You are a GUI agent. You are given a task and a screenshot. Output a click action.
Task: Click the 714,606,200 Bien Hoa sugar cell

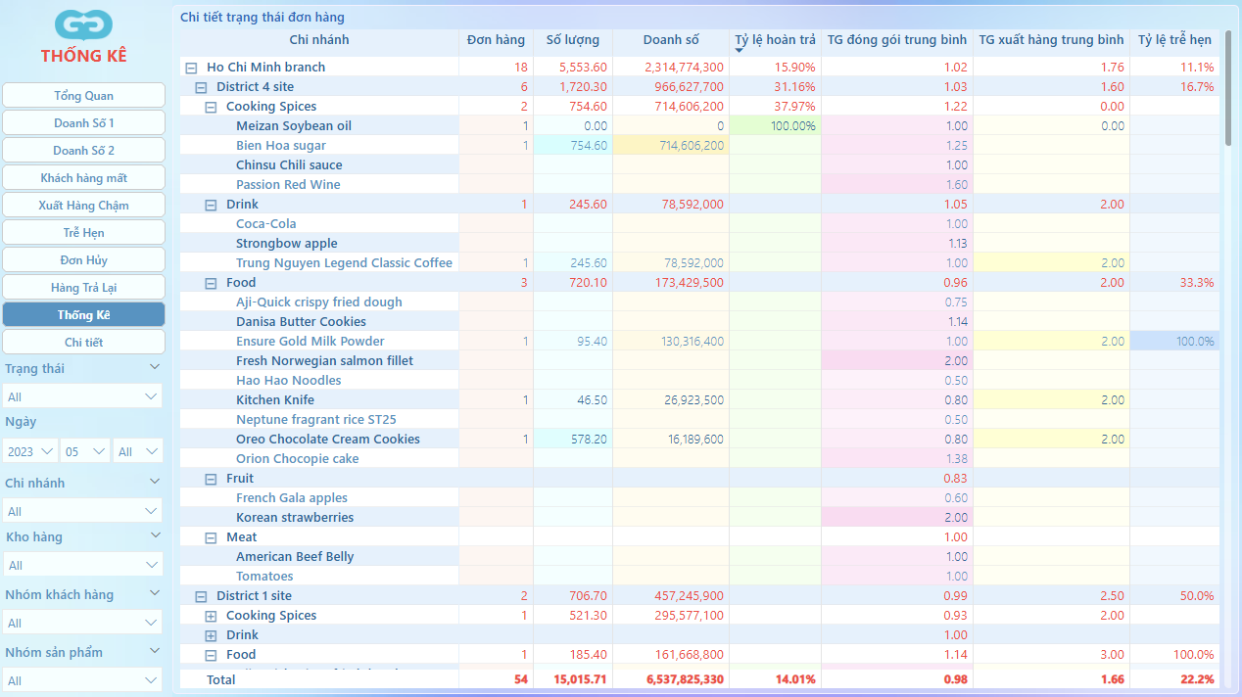tap(671, 146)
